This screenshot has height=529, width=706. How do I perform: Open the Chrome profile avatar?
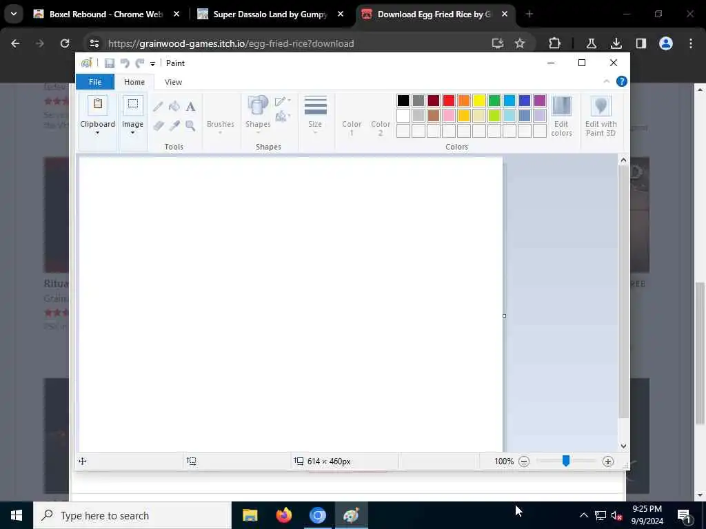[666, 43]
